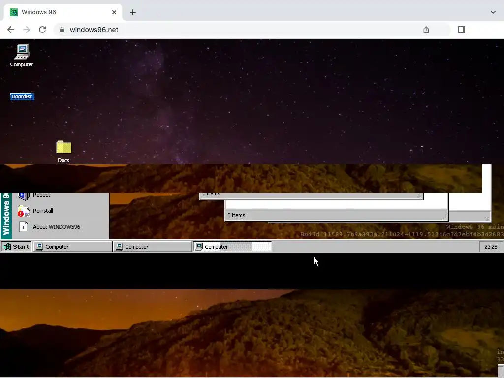The image size is (504, 378).
Task: Reload the windows96.net page
Action: tap(42, 30)
